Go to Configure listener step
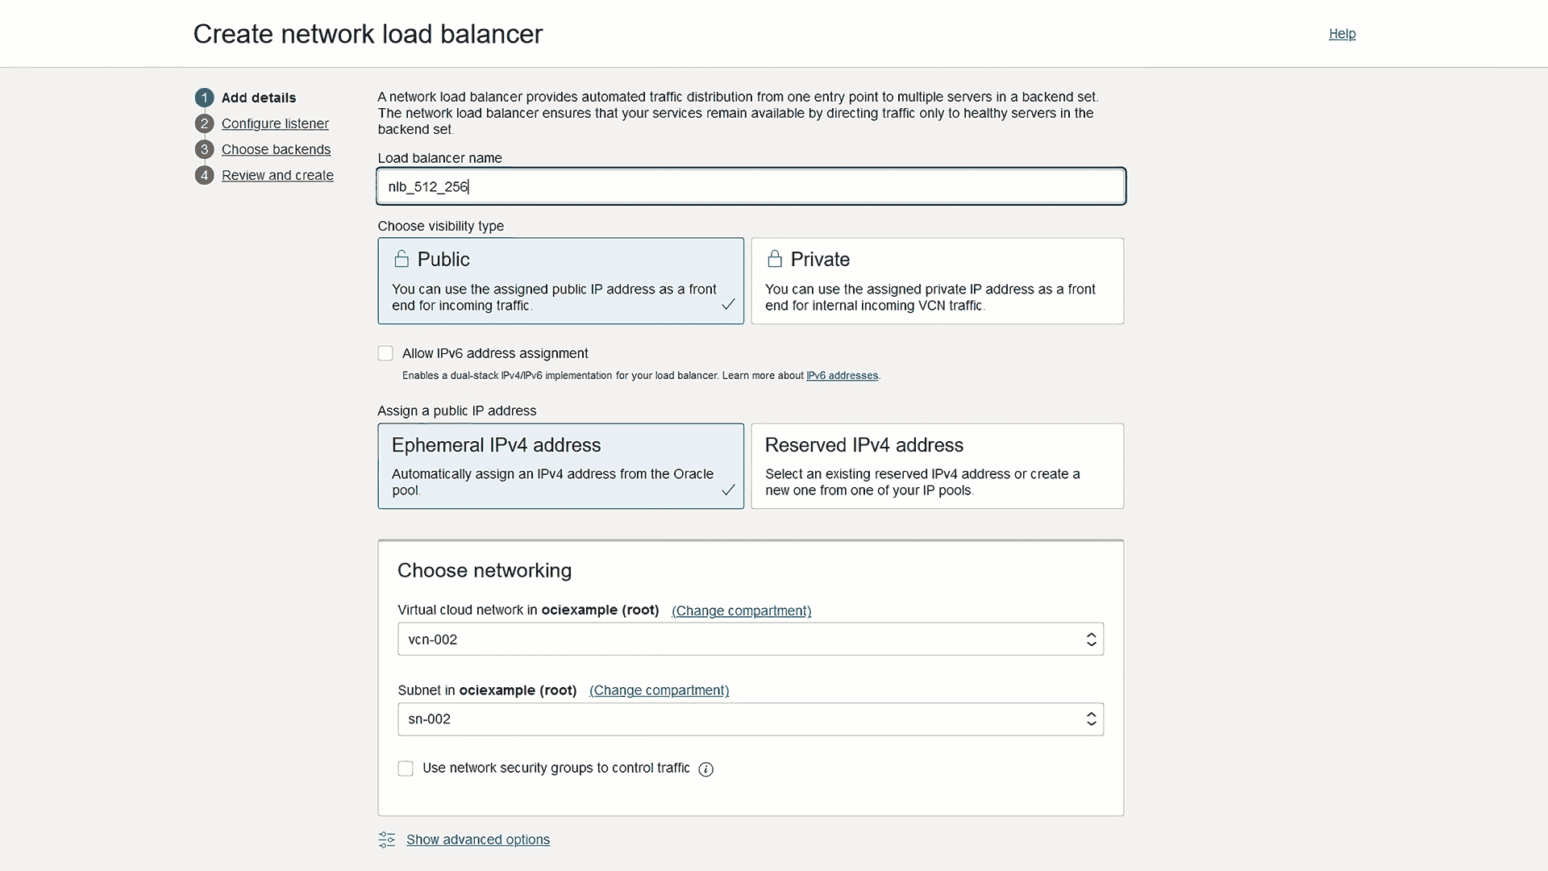 tap(275, 123)
